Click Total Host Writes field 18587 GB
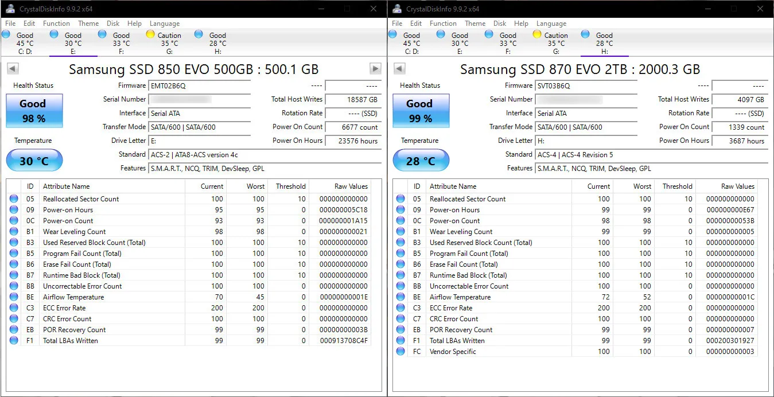The width and height of the screenshot is (774, 397). tap(353, 100)
